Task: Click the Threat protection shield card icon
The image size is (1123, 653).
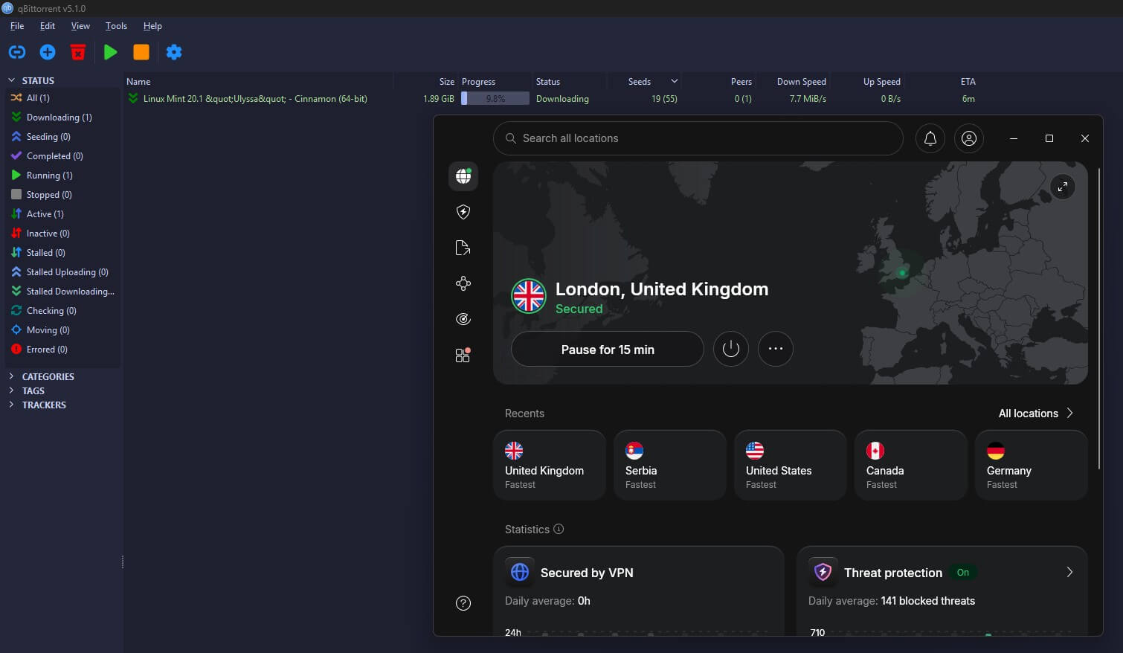Action: click(x=823, y=572)
